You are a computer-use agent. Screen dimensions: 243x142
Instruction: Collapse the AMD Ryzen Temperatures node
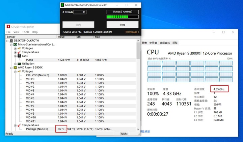(15, 125)
